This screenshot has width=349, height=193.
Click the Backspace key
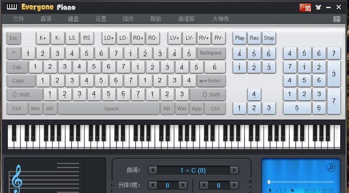click(211, 53)
